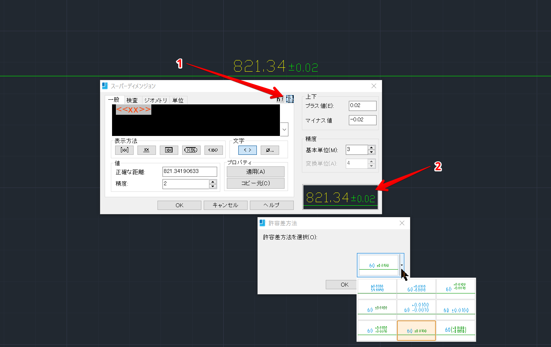Expand the dimension text editor dropdown chevron
Image resolution: width=551 pixels, height=347 pixels.
coord(284,129)
